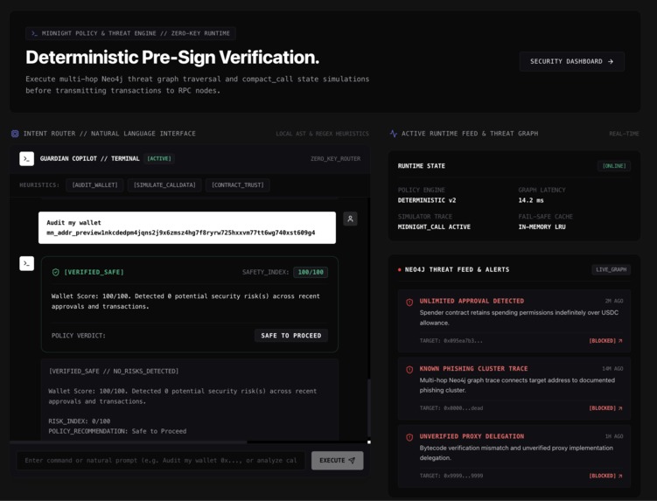Viewport: 657px width, 501px height.
Task: Open BLOCKED link on Unlimited Approval alert
Action: point(606,341)
